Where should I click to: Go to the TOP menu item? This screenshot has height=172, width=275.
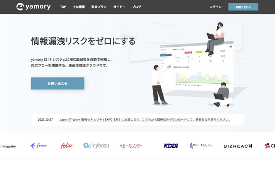[x=63, y=7]
